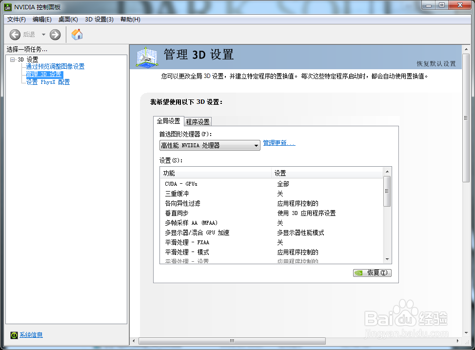Click the main panel vertical scrollbar thumb
475x350 pixels.
tap(466, 118)
